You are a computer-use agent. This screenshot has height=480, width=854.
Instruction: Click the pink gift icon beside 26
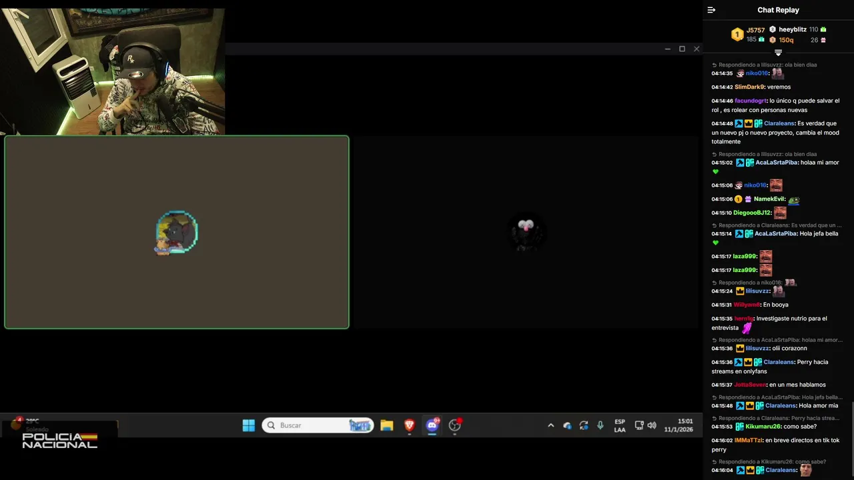[x=823, y=40]
